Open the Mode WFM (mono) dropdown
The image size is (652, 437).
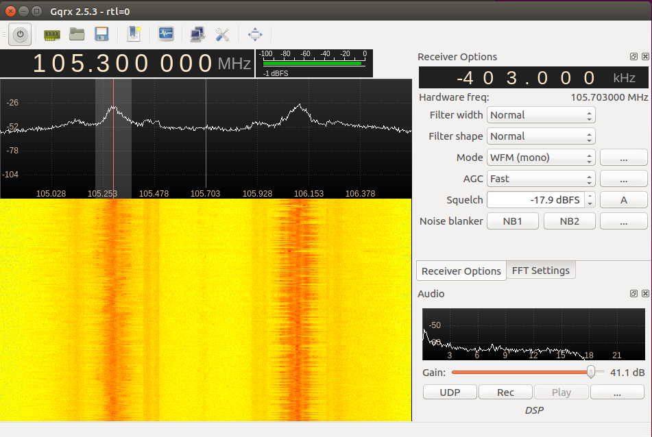[x=541, y=158]
